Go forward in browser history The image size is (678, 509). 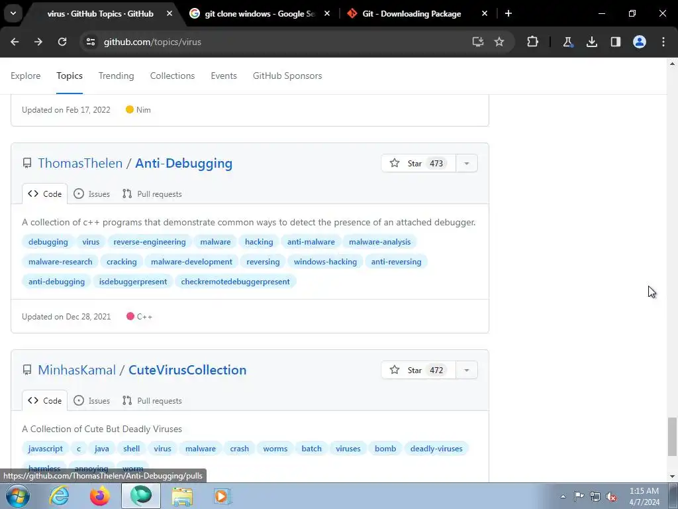point(38,42)
